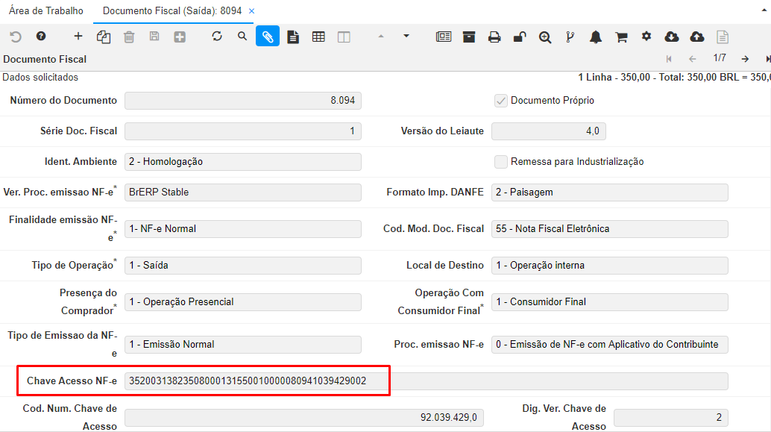Open the Ident. Ambiente dropdown field
771x432 pixels.
(x=242, y=162)
